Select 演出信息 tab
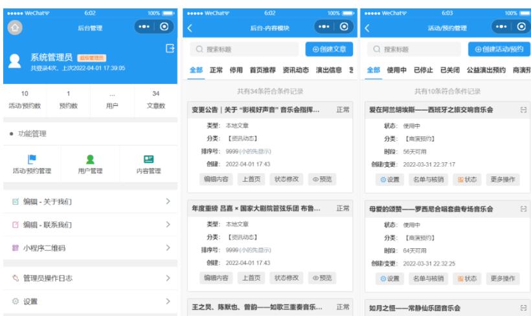Viewport: 531px width, 316px height. (x=329, y=70)
